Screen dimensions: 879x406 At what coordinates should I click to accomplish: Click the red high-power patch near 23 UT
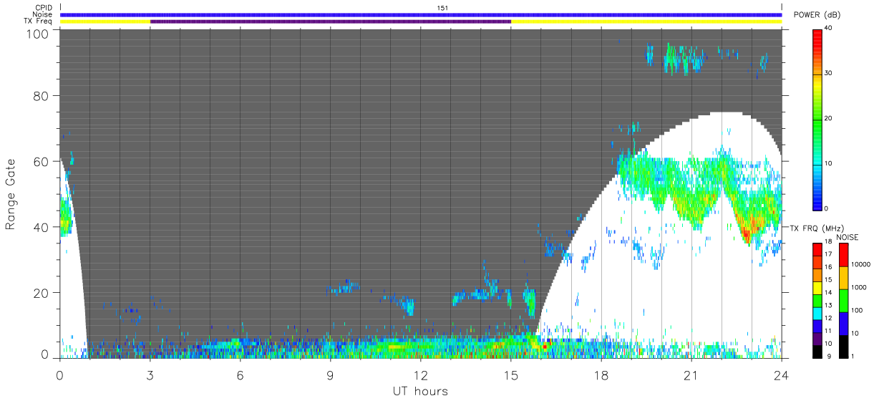click(x=747, y=233)
